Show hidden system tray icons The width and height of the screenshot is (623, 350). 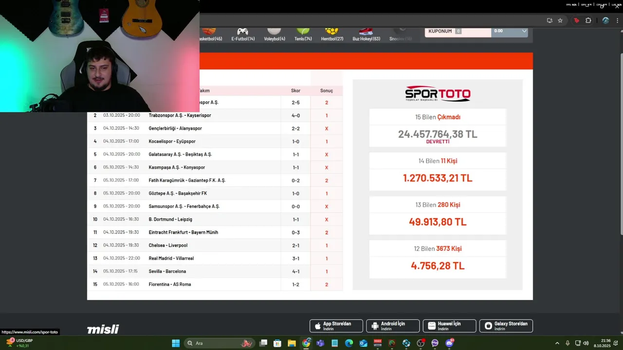(x=557, y=343)
